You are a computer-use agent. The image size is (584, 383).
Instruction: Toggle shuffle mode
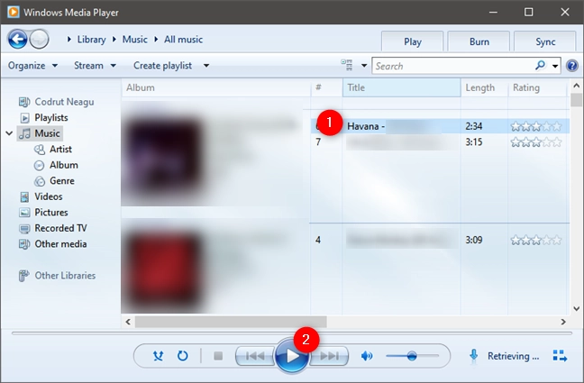tap(158, 356)
